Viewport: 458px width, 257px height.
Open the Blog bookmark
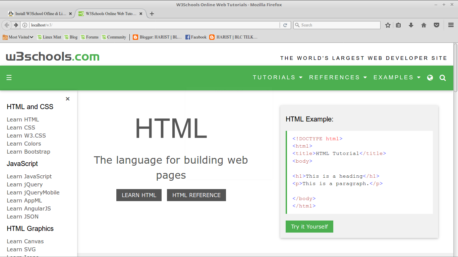coord(71,37)
